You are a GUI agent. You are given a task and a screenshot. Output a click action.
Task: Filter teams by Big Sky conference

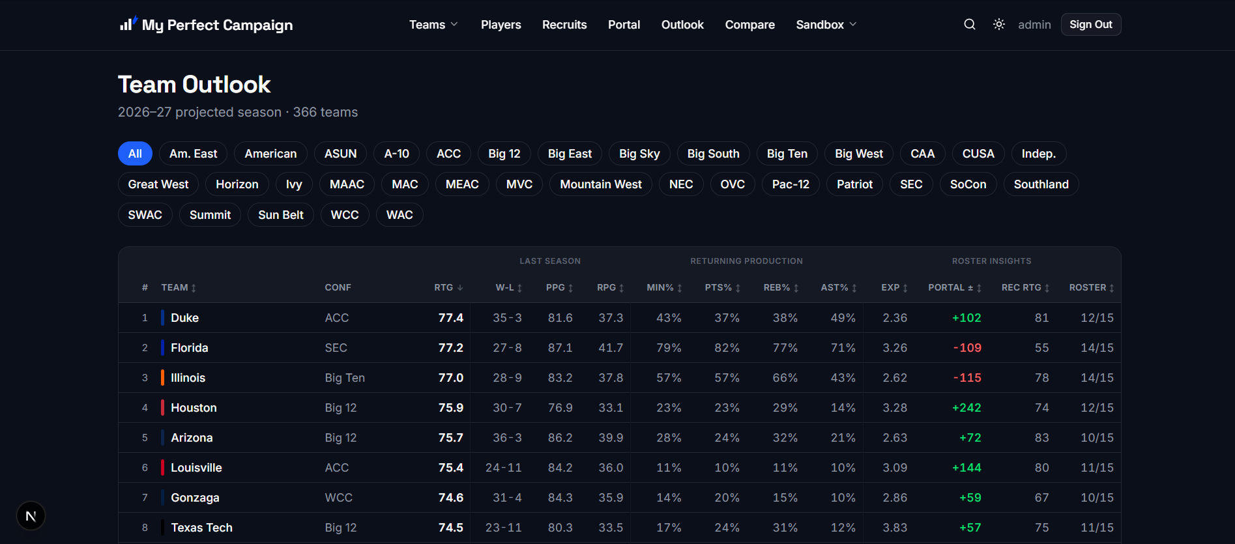639,154
